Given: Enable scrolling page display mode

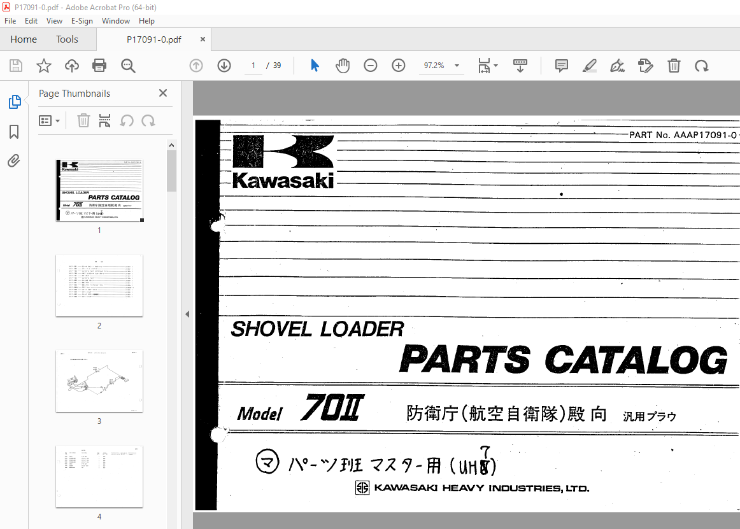Looking at the screenshot, I should tap(520, 66).
